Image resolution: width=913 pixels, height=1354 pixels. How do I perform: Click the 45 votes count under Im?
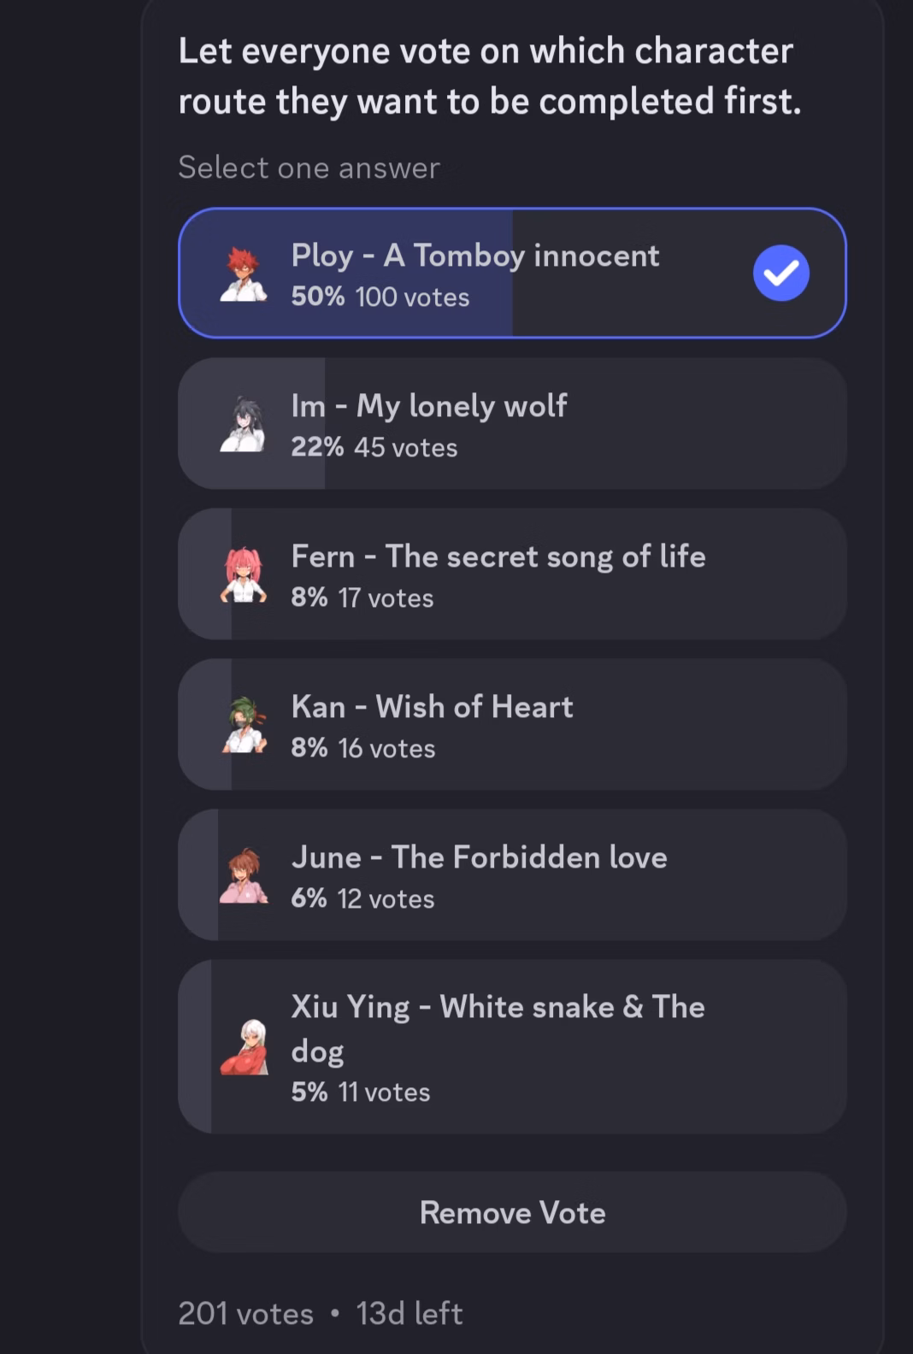click(406, 448)
